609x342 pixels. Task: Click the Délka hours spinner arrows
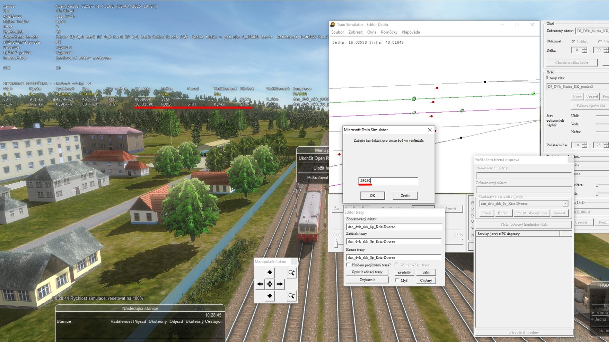click(584, 50)
